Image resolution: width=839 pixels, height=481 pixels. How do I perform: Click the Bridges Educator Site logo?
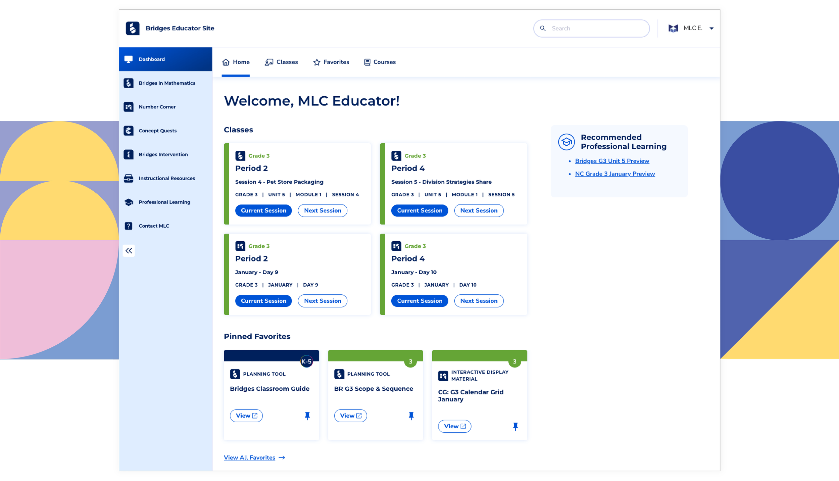coord(133,28)
